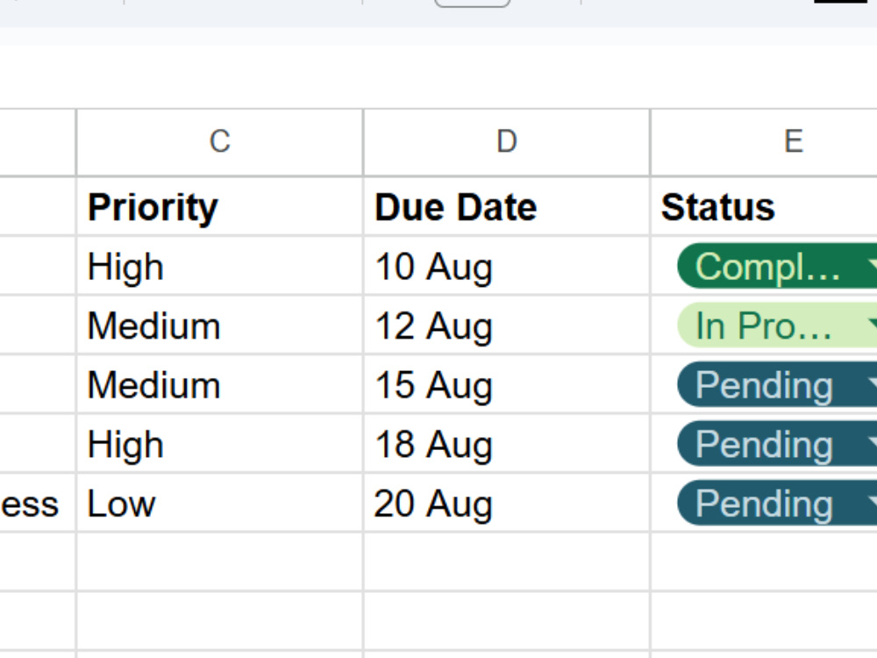The height and width of the screenshot is (658, 877).
Task: Click the Due Date header cell
Action: 507,207
